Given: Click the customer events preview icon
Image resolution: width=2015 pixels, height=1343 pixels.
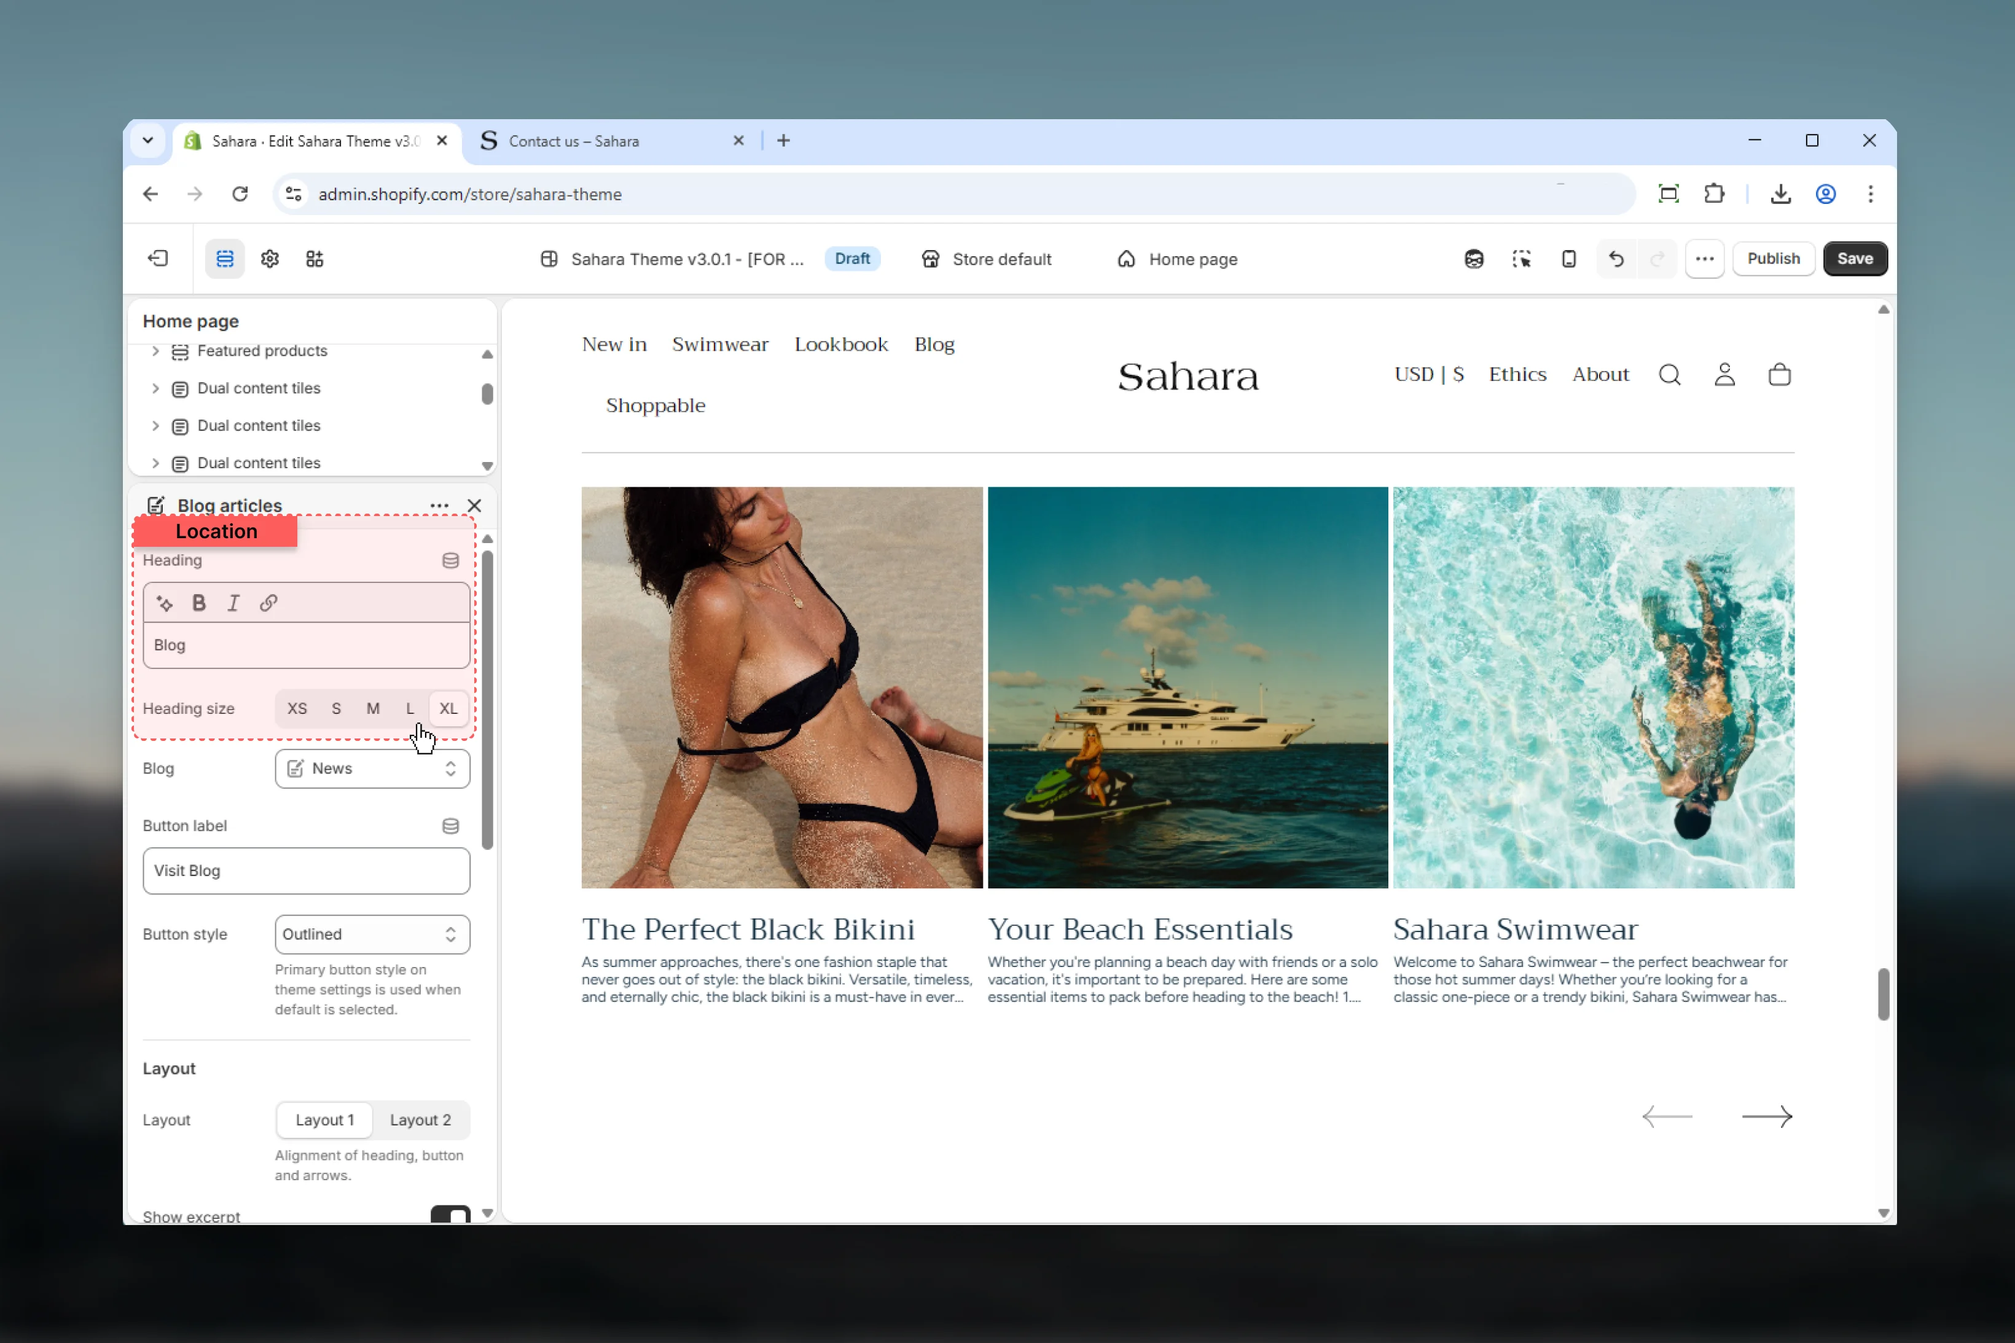Looking at the screenshot, I should click(x=1473, y=259).
